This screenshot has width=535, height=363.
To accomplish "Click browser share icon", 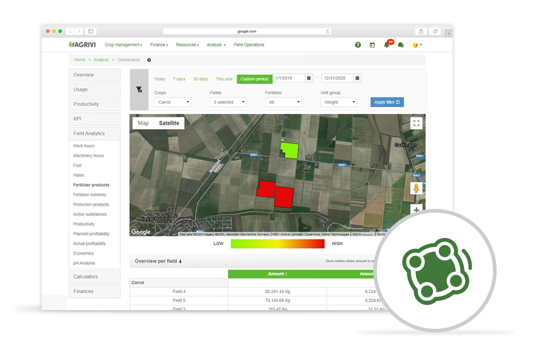I will pyautogui.click(x=421, y=32).
